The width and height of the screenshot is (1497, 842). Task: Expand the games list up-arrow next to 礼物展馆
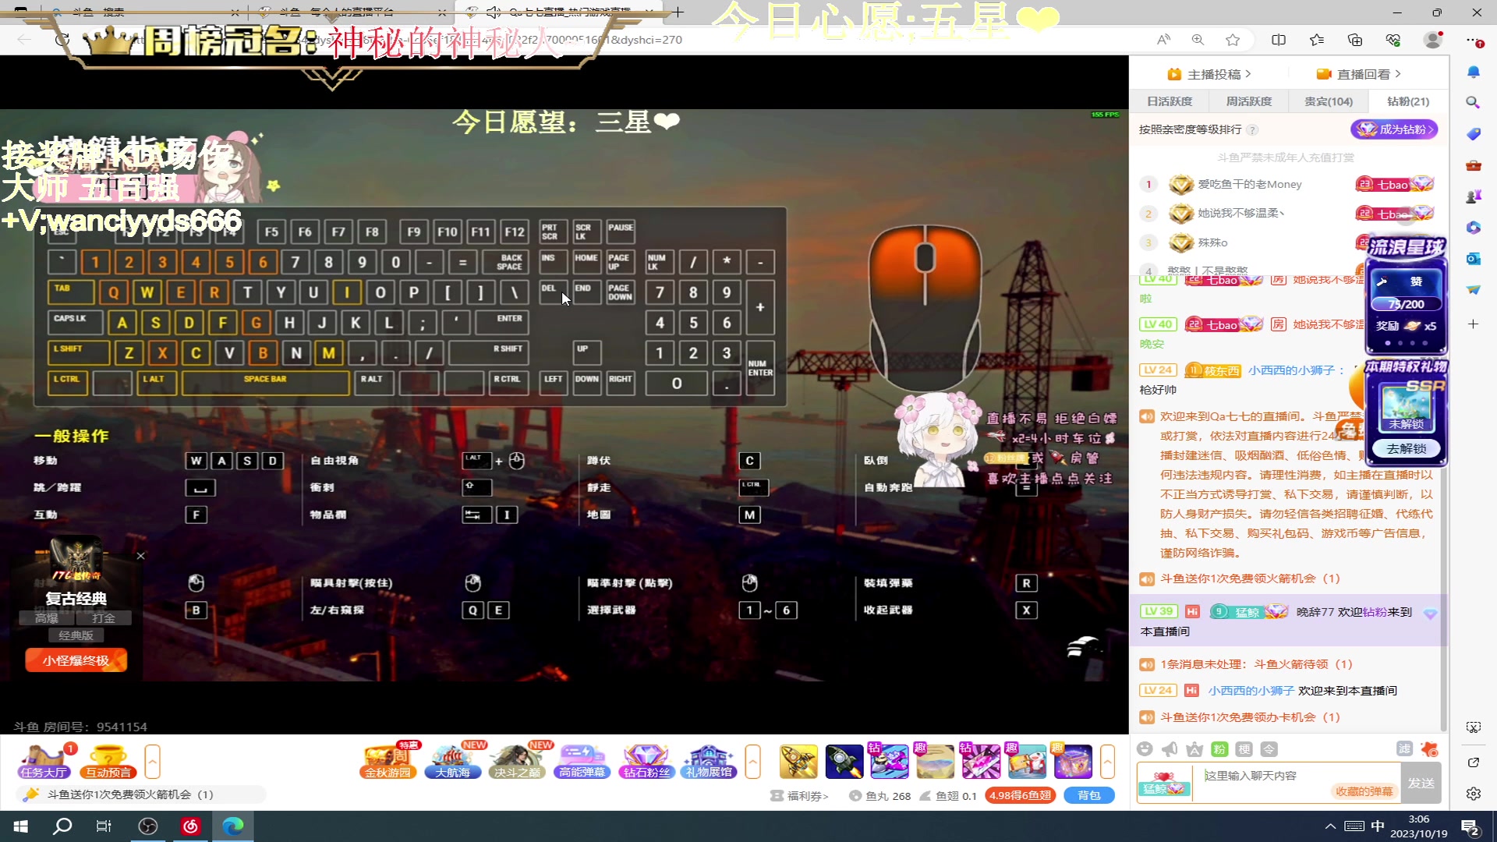[752, 762]
